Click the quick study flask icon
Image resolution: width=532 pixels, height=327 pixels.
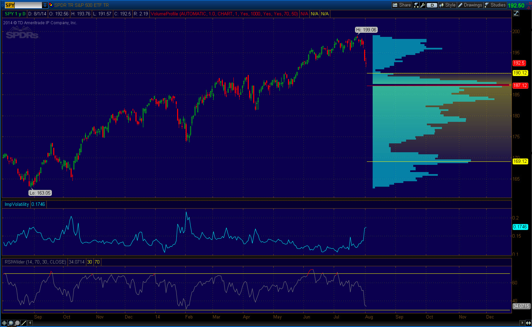pyautogui.click(x=416, y=5)
